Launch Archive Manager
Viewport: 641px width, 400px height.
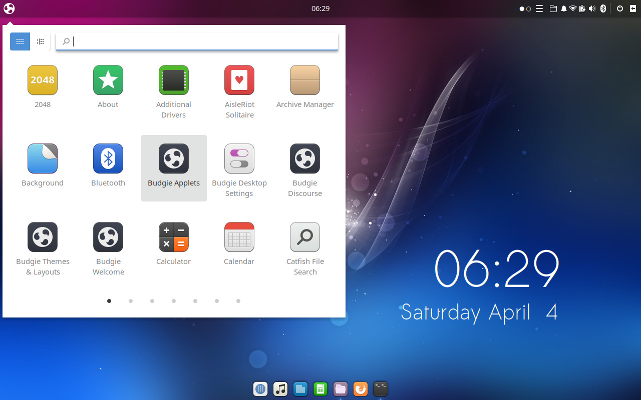[x=305, y=80]
